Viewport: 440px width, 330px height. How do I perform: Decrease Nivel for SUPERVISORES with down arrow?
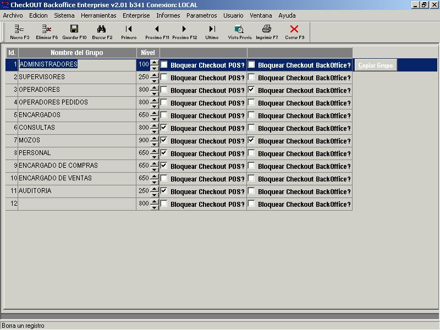point(155,81)
